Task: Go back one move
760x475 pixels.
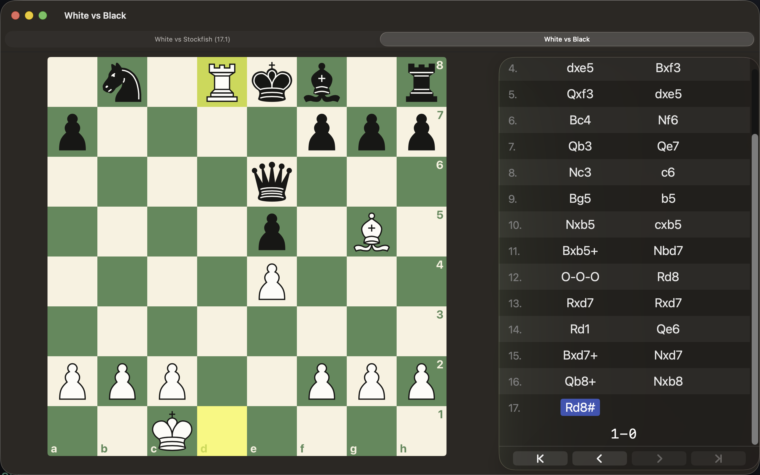Action: click(x=599, y=459)
